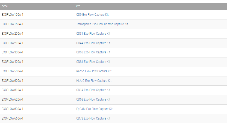
Task: Select the CD81 Exo-Flow Capture Kit link
Action: [x=93, y=62]
